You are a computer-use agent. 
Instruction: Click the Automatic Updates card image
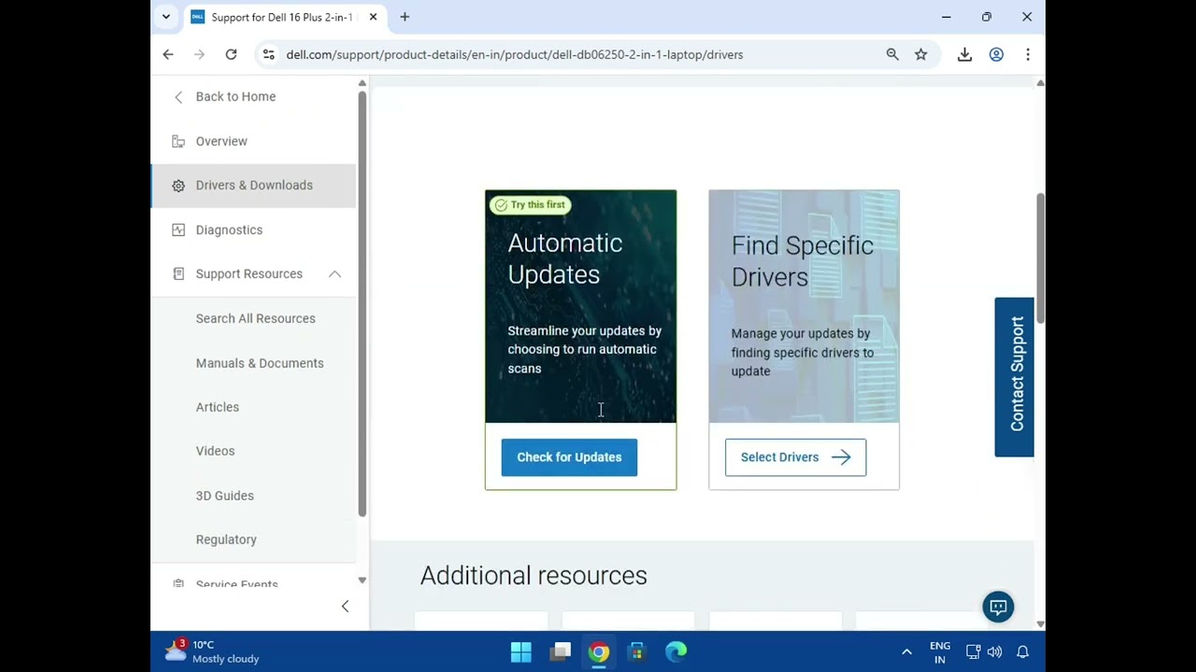coord(580,306)
